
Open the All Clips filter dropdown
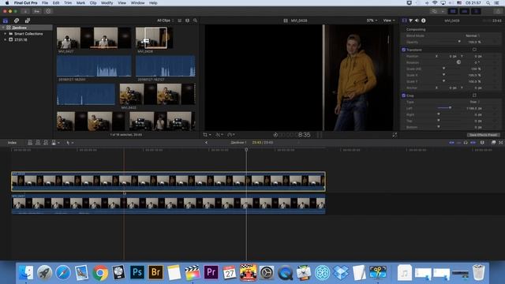tap(165, 21)
